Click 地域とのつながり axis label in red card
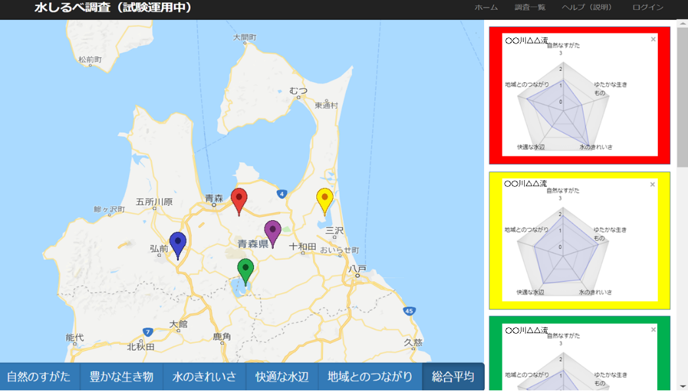This screenshot has height=391, width=688. (x=527, y=84)
